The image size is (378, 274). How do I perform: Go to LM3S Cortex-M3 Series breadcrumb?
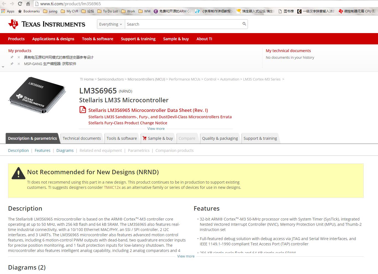pos(262,79)
